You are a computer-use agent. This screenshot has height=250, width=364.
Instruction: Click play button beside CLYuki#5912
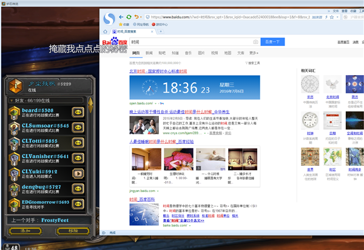[78, 173]
